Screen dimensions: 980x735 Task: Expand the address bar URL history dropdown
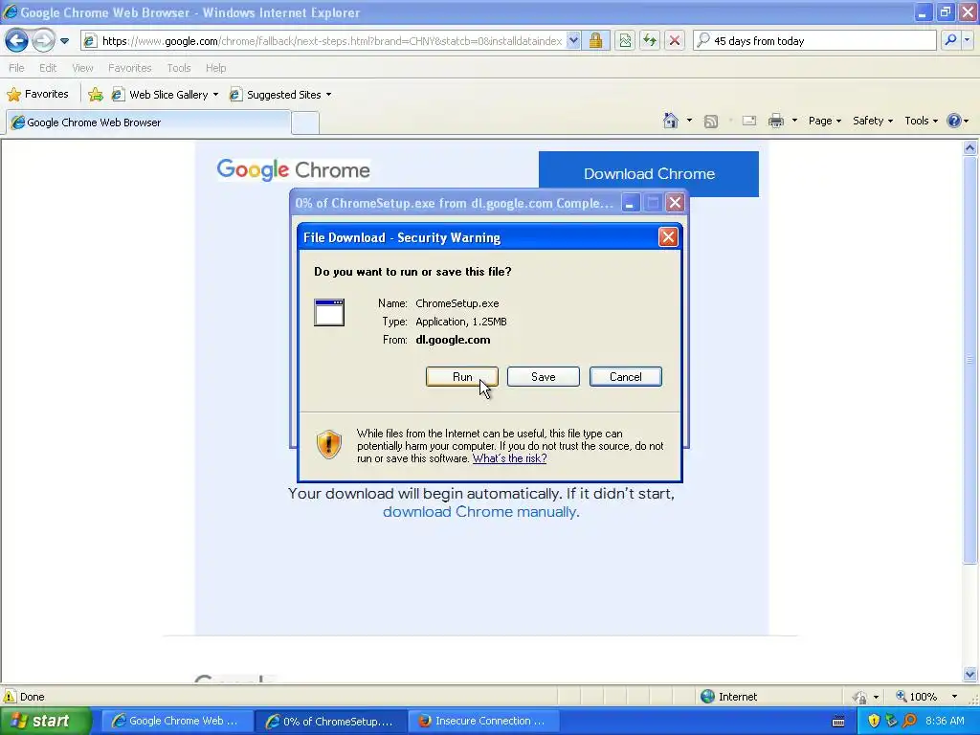pos(573,41)
